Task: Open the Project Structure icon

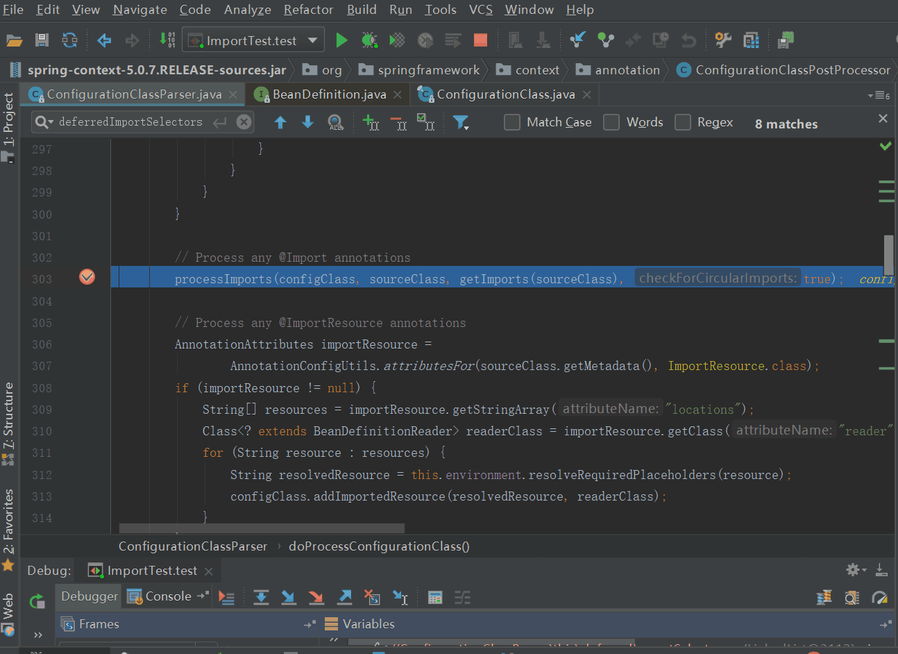Action: pos(751,40)
